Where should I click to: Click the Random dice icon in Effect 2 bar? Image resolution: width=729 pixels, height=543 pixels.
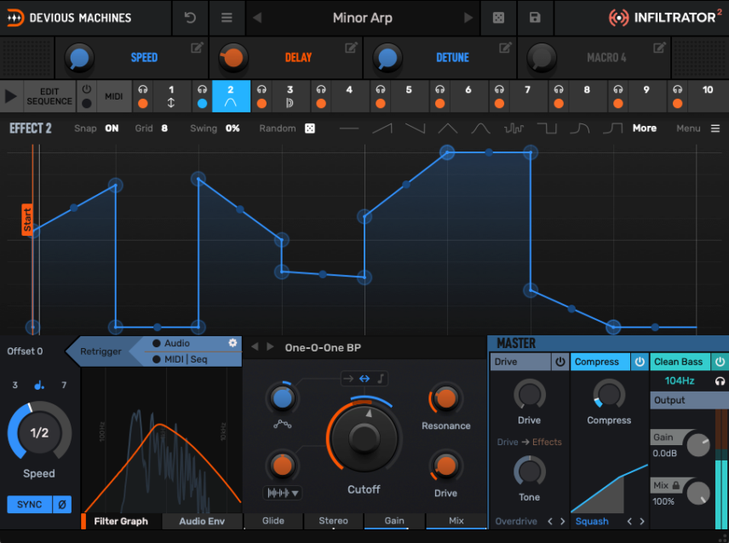click(310, 129)
